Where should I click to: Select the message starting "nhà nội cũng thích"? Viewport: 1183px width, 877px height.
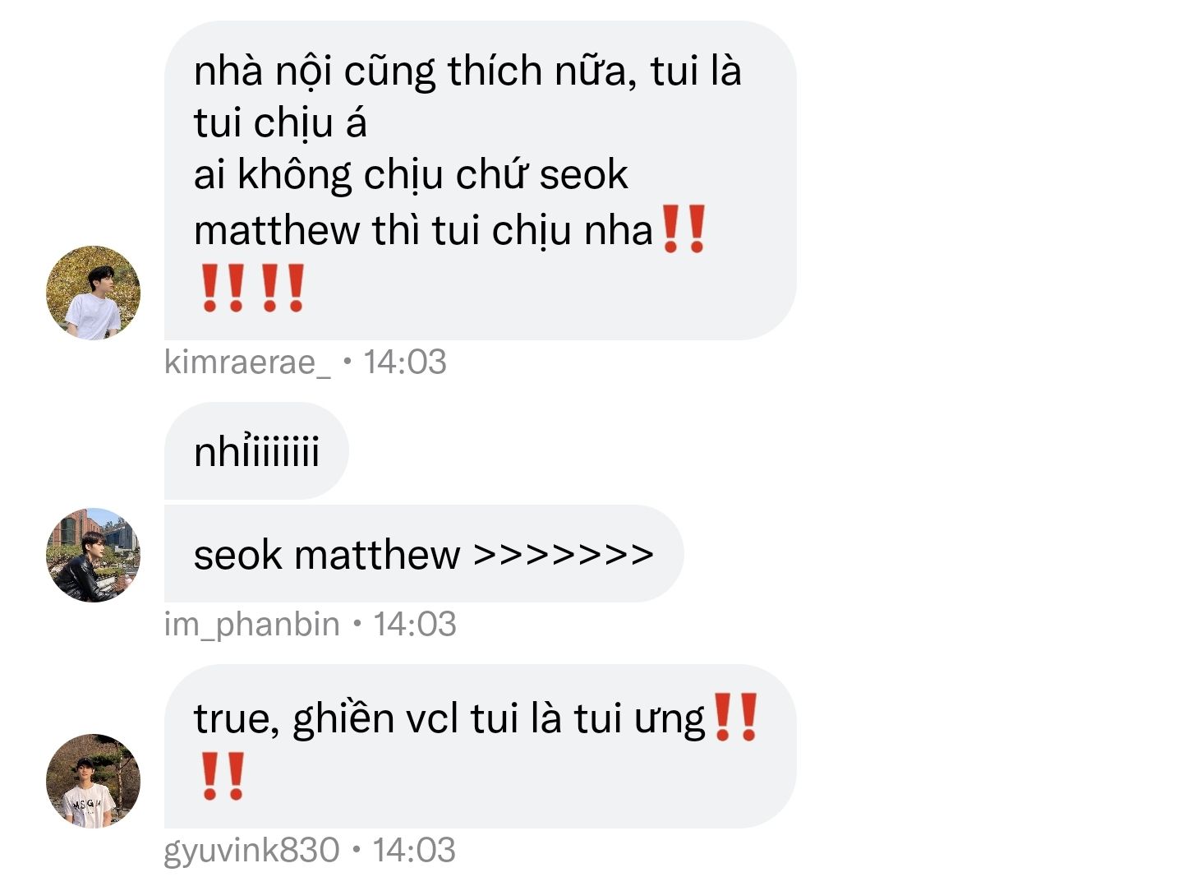(480, 181)
